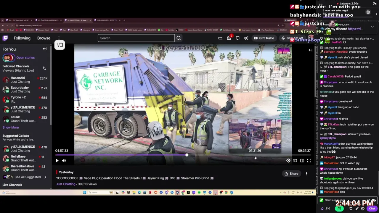Open the video's more options menu
Viewport: 379px width, 213px height.
point(306,174)
